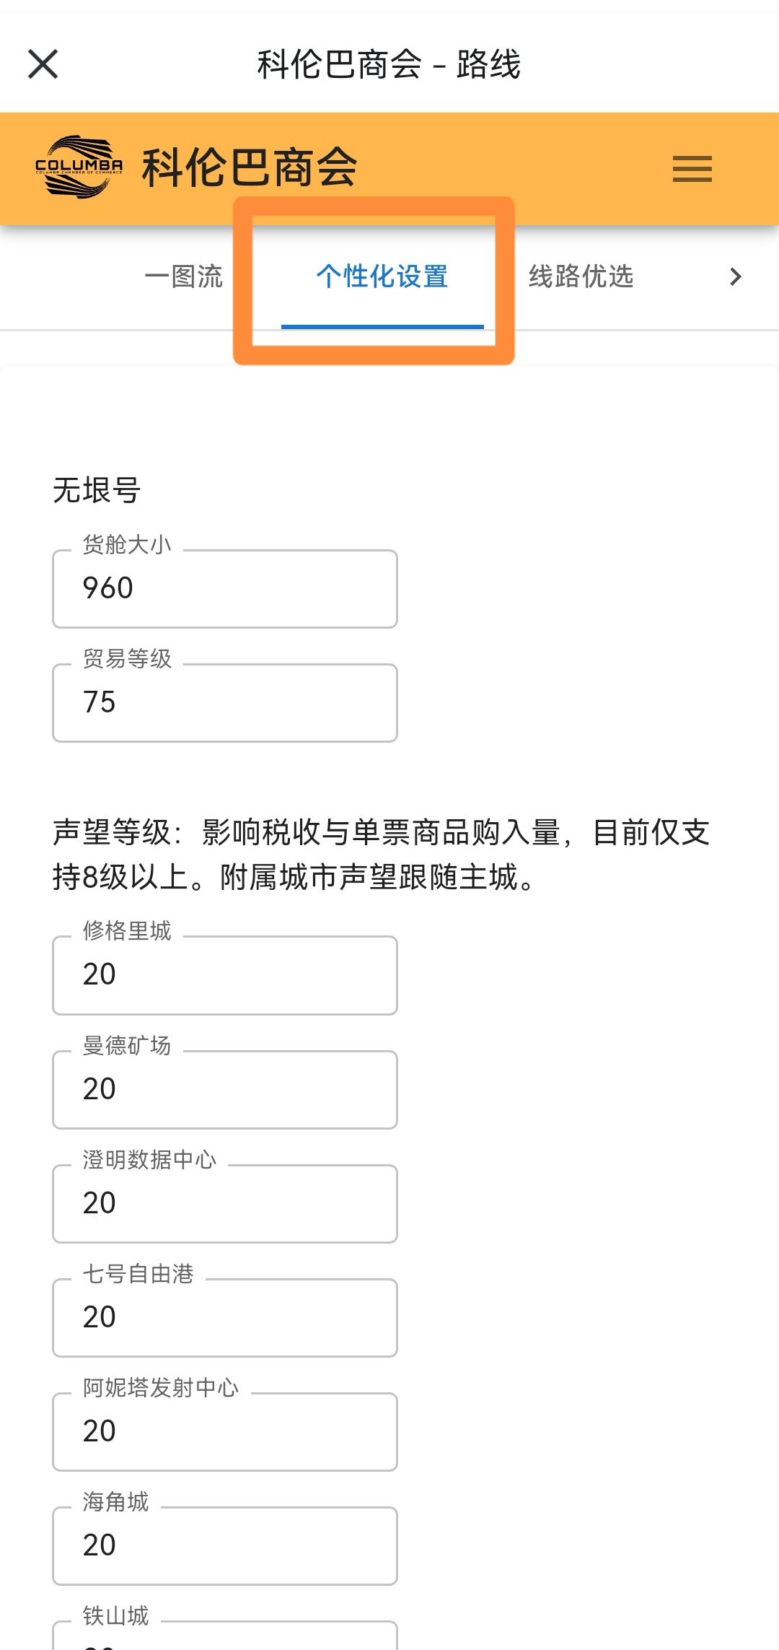
Task: Open the 线路优选 tab
Action: pos(581,276)
